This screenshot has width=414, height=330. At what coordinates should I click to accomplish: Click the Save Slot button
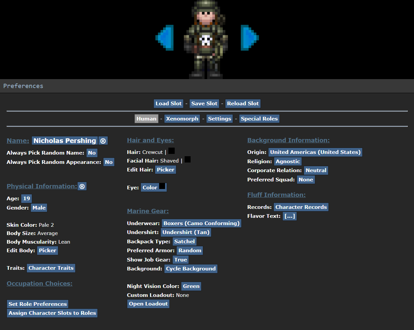[204, 104]
